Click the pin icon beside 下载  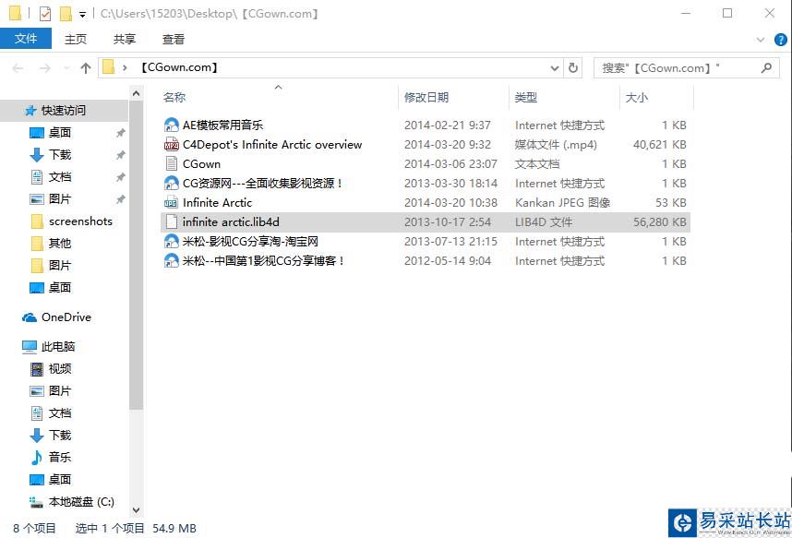[x=120, y=155]
